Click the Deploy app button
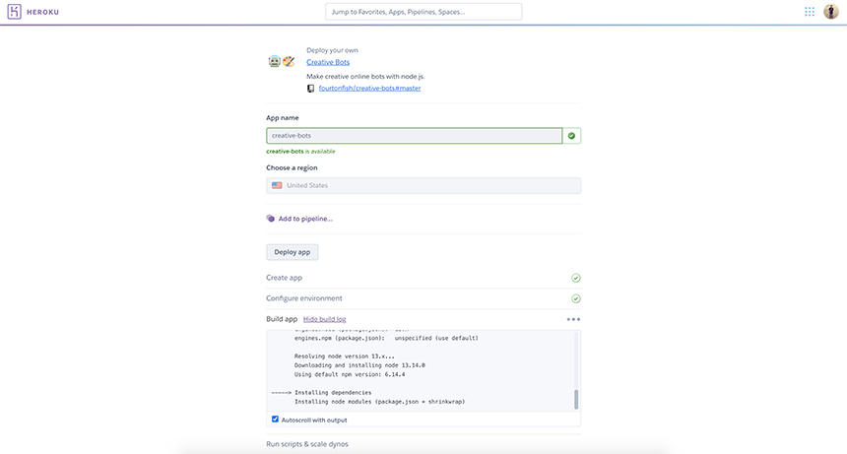Viewport: 847px width, 454px height. [x=293, y=252]
